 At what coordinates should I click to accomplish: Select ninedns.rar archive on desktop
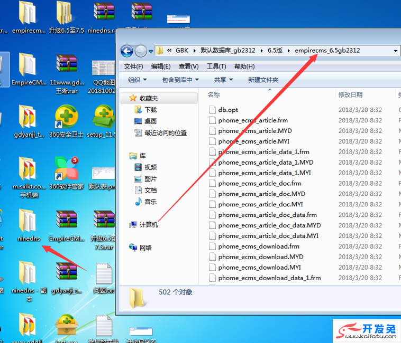(x=103, y=18)
